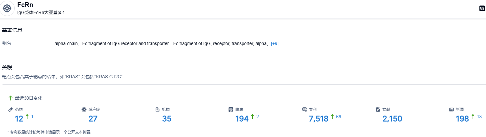Image resolution: width=486 pixels, height=137 pixels.
Task: Expand the +9 more aliases link
Action: 274,43
